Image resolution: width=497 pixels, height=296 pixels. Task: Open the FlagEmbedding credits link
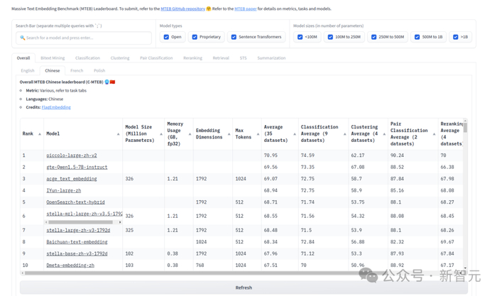point(56,107)
